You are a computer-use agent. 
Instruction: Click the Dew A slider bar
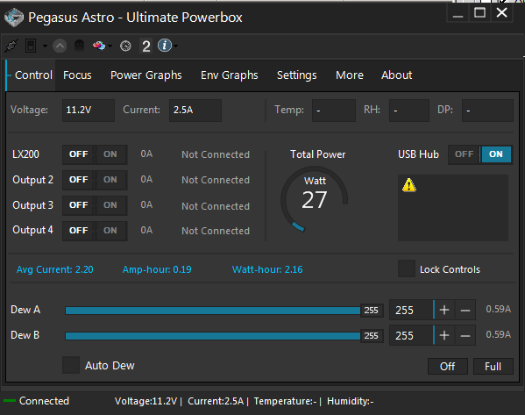point(224,311)
